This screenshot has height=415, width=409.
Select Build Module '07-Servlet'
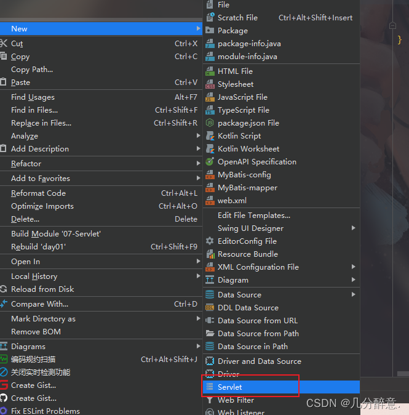click(x=101, y=234)
